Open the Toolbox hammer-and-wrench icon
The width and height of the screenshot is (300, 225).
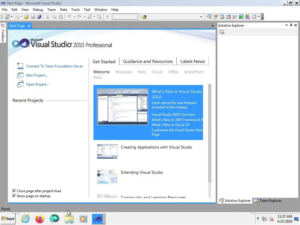pyautogui.click(x=235, y=17)
